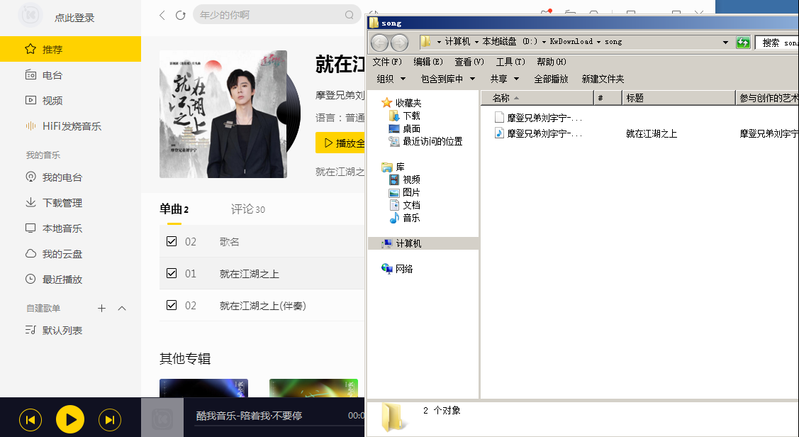Click the Kuwo back arrow
799x437 pixels.
162,16
